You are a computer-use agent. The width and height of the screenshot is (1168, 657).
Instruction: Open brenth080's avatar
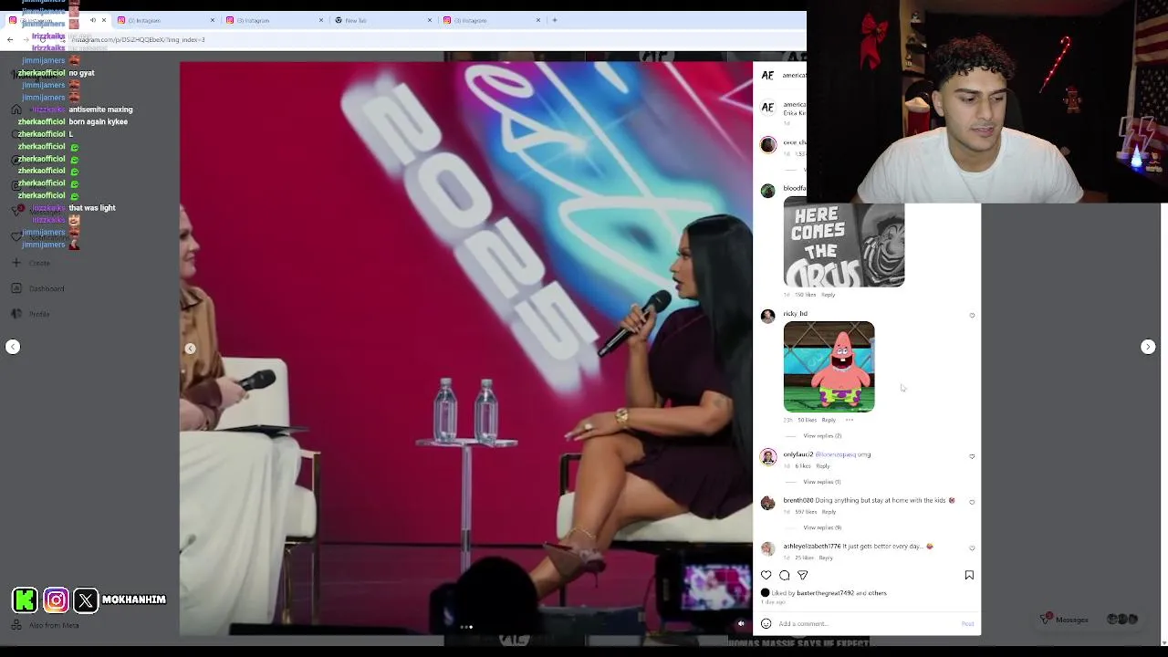click(767, 503)
